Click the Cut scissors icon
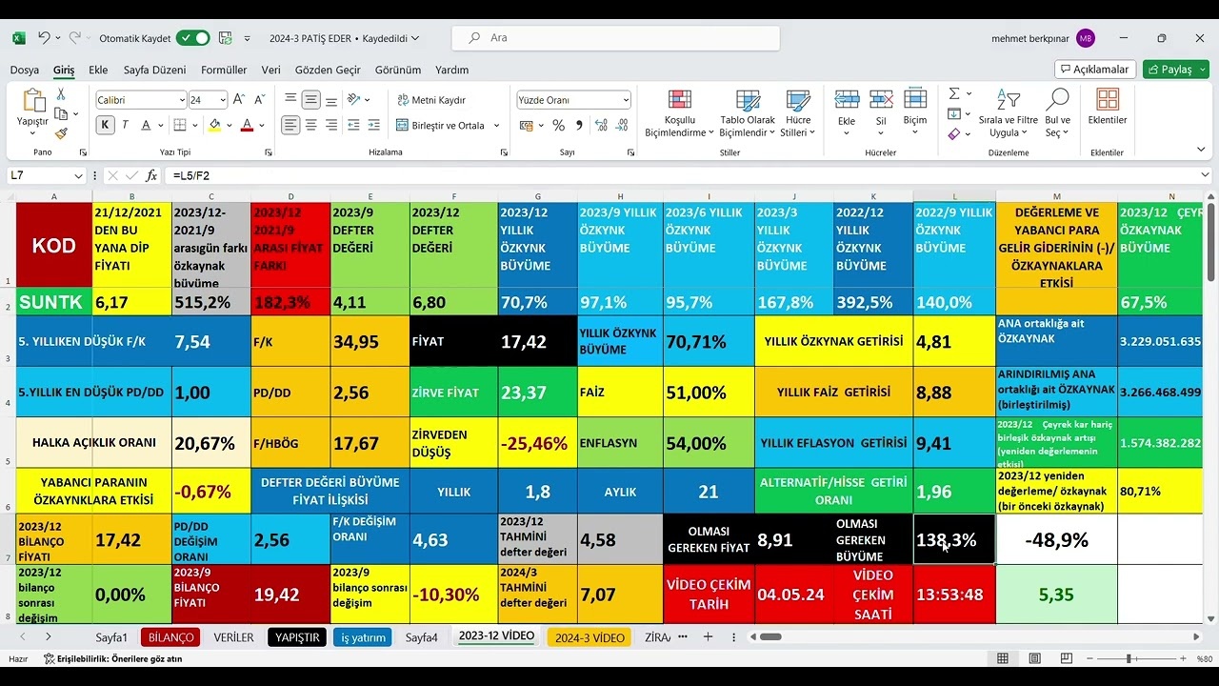 point(61,94)
